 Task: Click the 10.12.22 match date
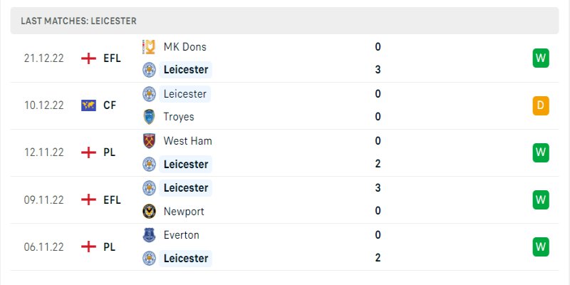coord(43,105)
